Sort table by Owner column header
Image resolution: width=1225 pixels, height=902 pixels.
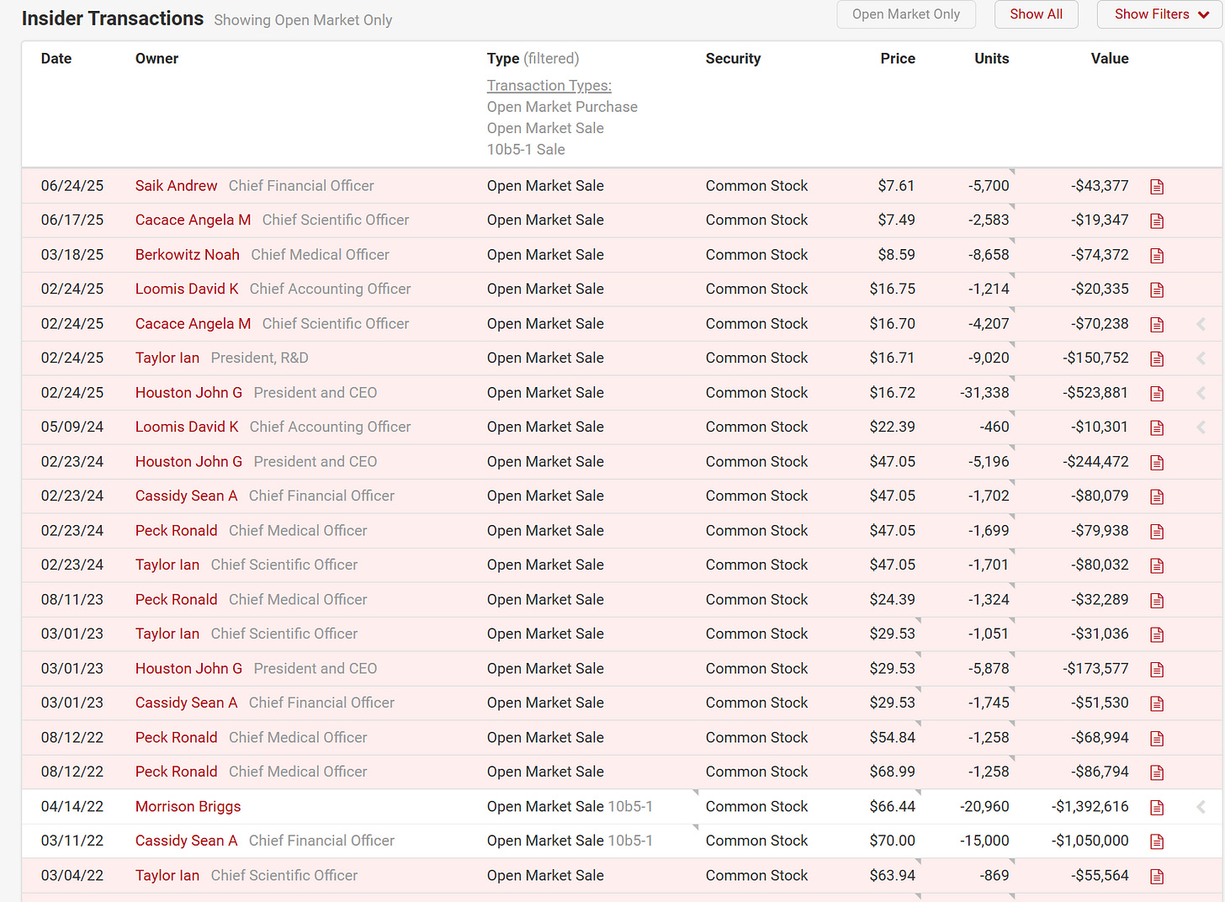pyautogui.click(x=157, y=59)
